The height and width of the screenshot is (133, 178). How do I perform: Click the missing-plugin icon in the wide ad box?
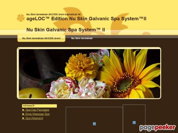point(94,124)
